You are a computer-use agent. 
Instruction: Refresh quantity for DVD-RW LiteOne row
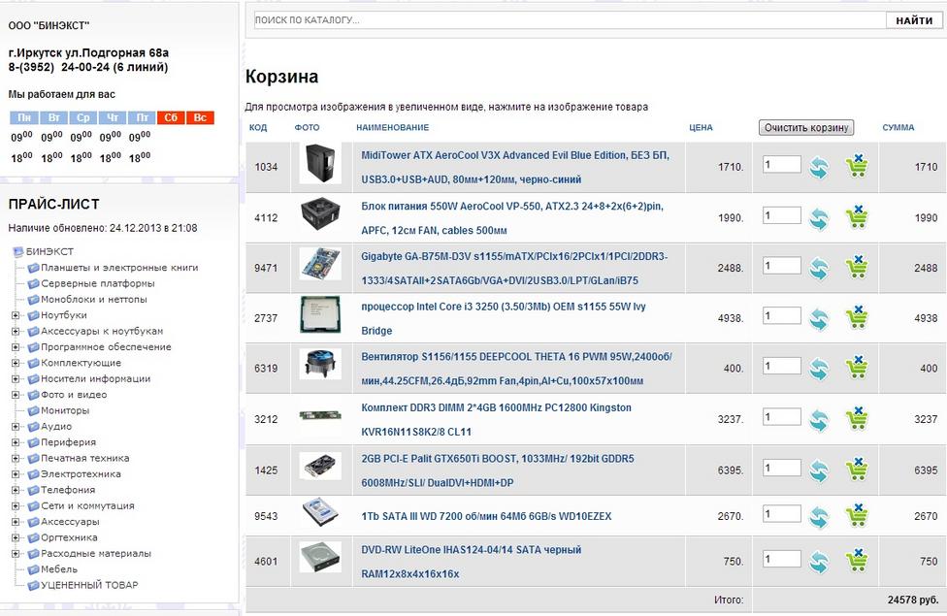coord(819,563)
